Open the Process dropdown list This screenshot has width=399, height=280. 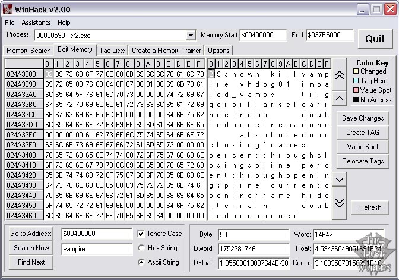191,36
